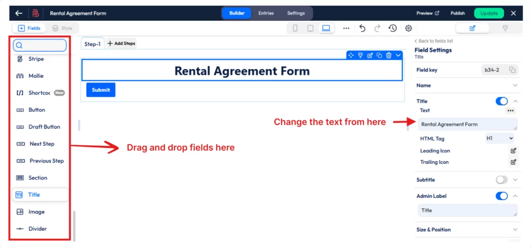This screenshot has width=531, height=247.
Task: Open the HTML Tag H1 dropdown
Action: [499, 138]
